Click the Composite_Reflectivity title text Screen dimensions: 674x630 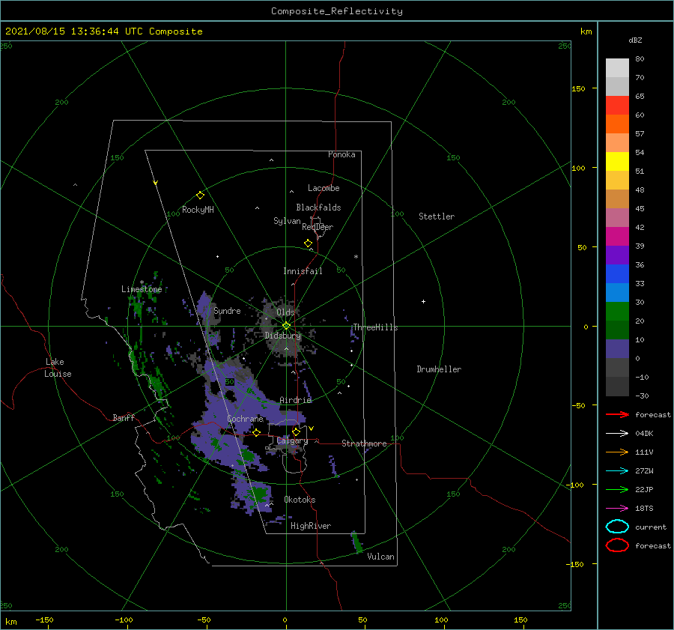point(337,11)
